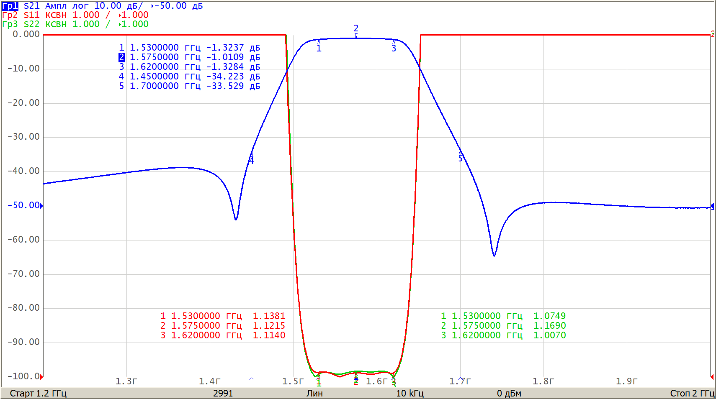Click highlighted marker 2 number in blue table
716x399 pixels.
pyautogui.click(x=121, y=57)
